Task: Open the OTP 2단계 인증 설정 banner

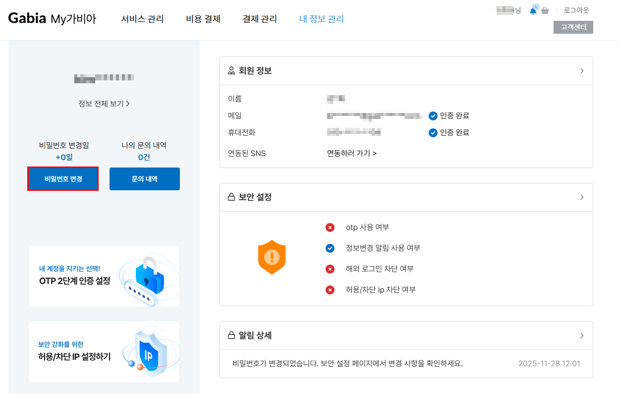Action: coord(104,276)
